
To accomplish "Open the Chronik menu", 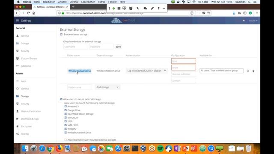I will pyautogui.click(x=74, y=2).
